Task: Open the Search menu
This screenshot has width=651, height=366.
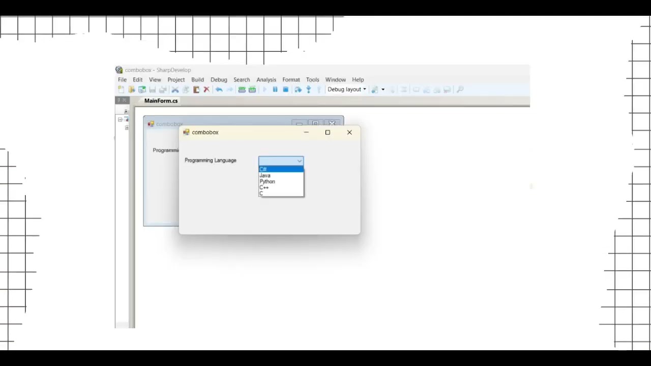Action: (x=242, y=80)
